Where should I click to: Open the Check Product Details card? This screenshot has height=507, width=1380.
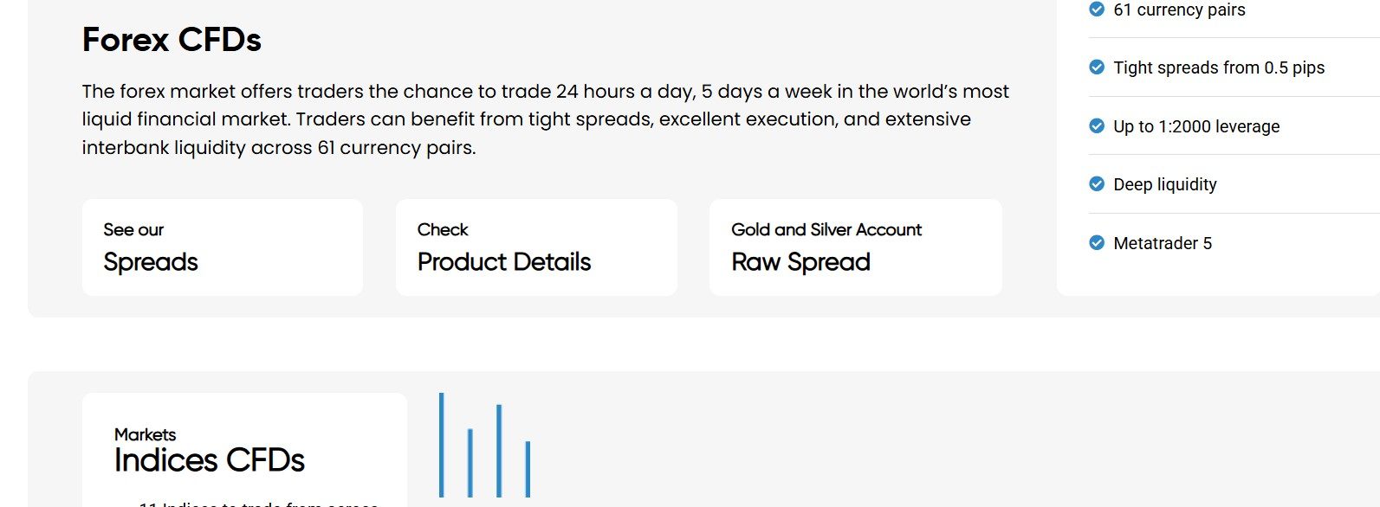pyautogui.click(x=536, y=247)
